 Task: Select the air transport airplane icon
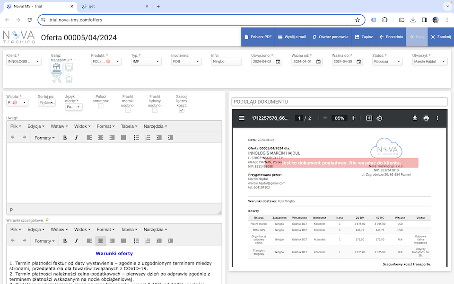[x=57, y=79]
